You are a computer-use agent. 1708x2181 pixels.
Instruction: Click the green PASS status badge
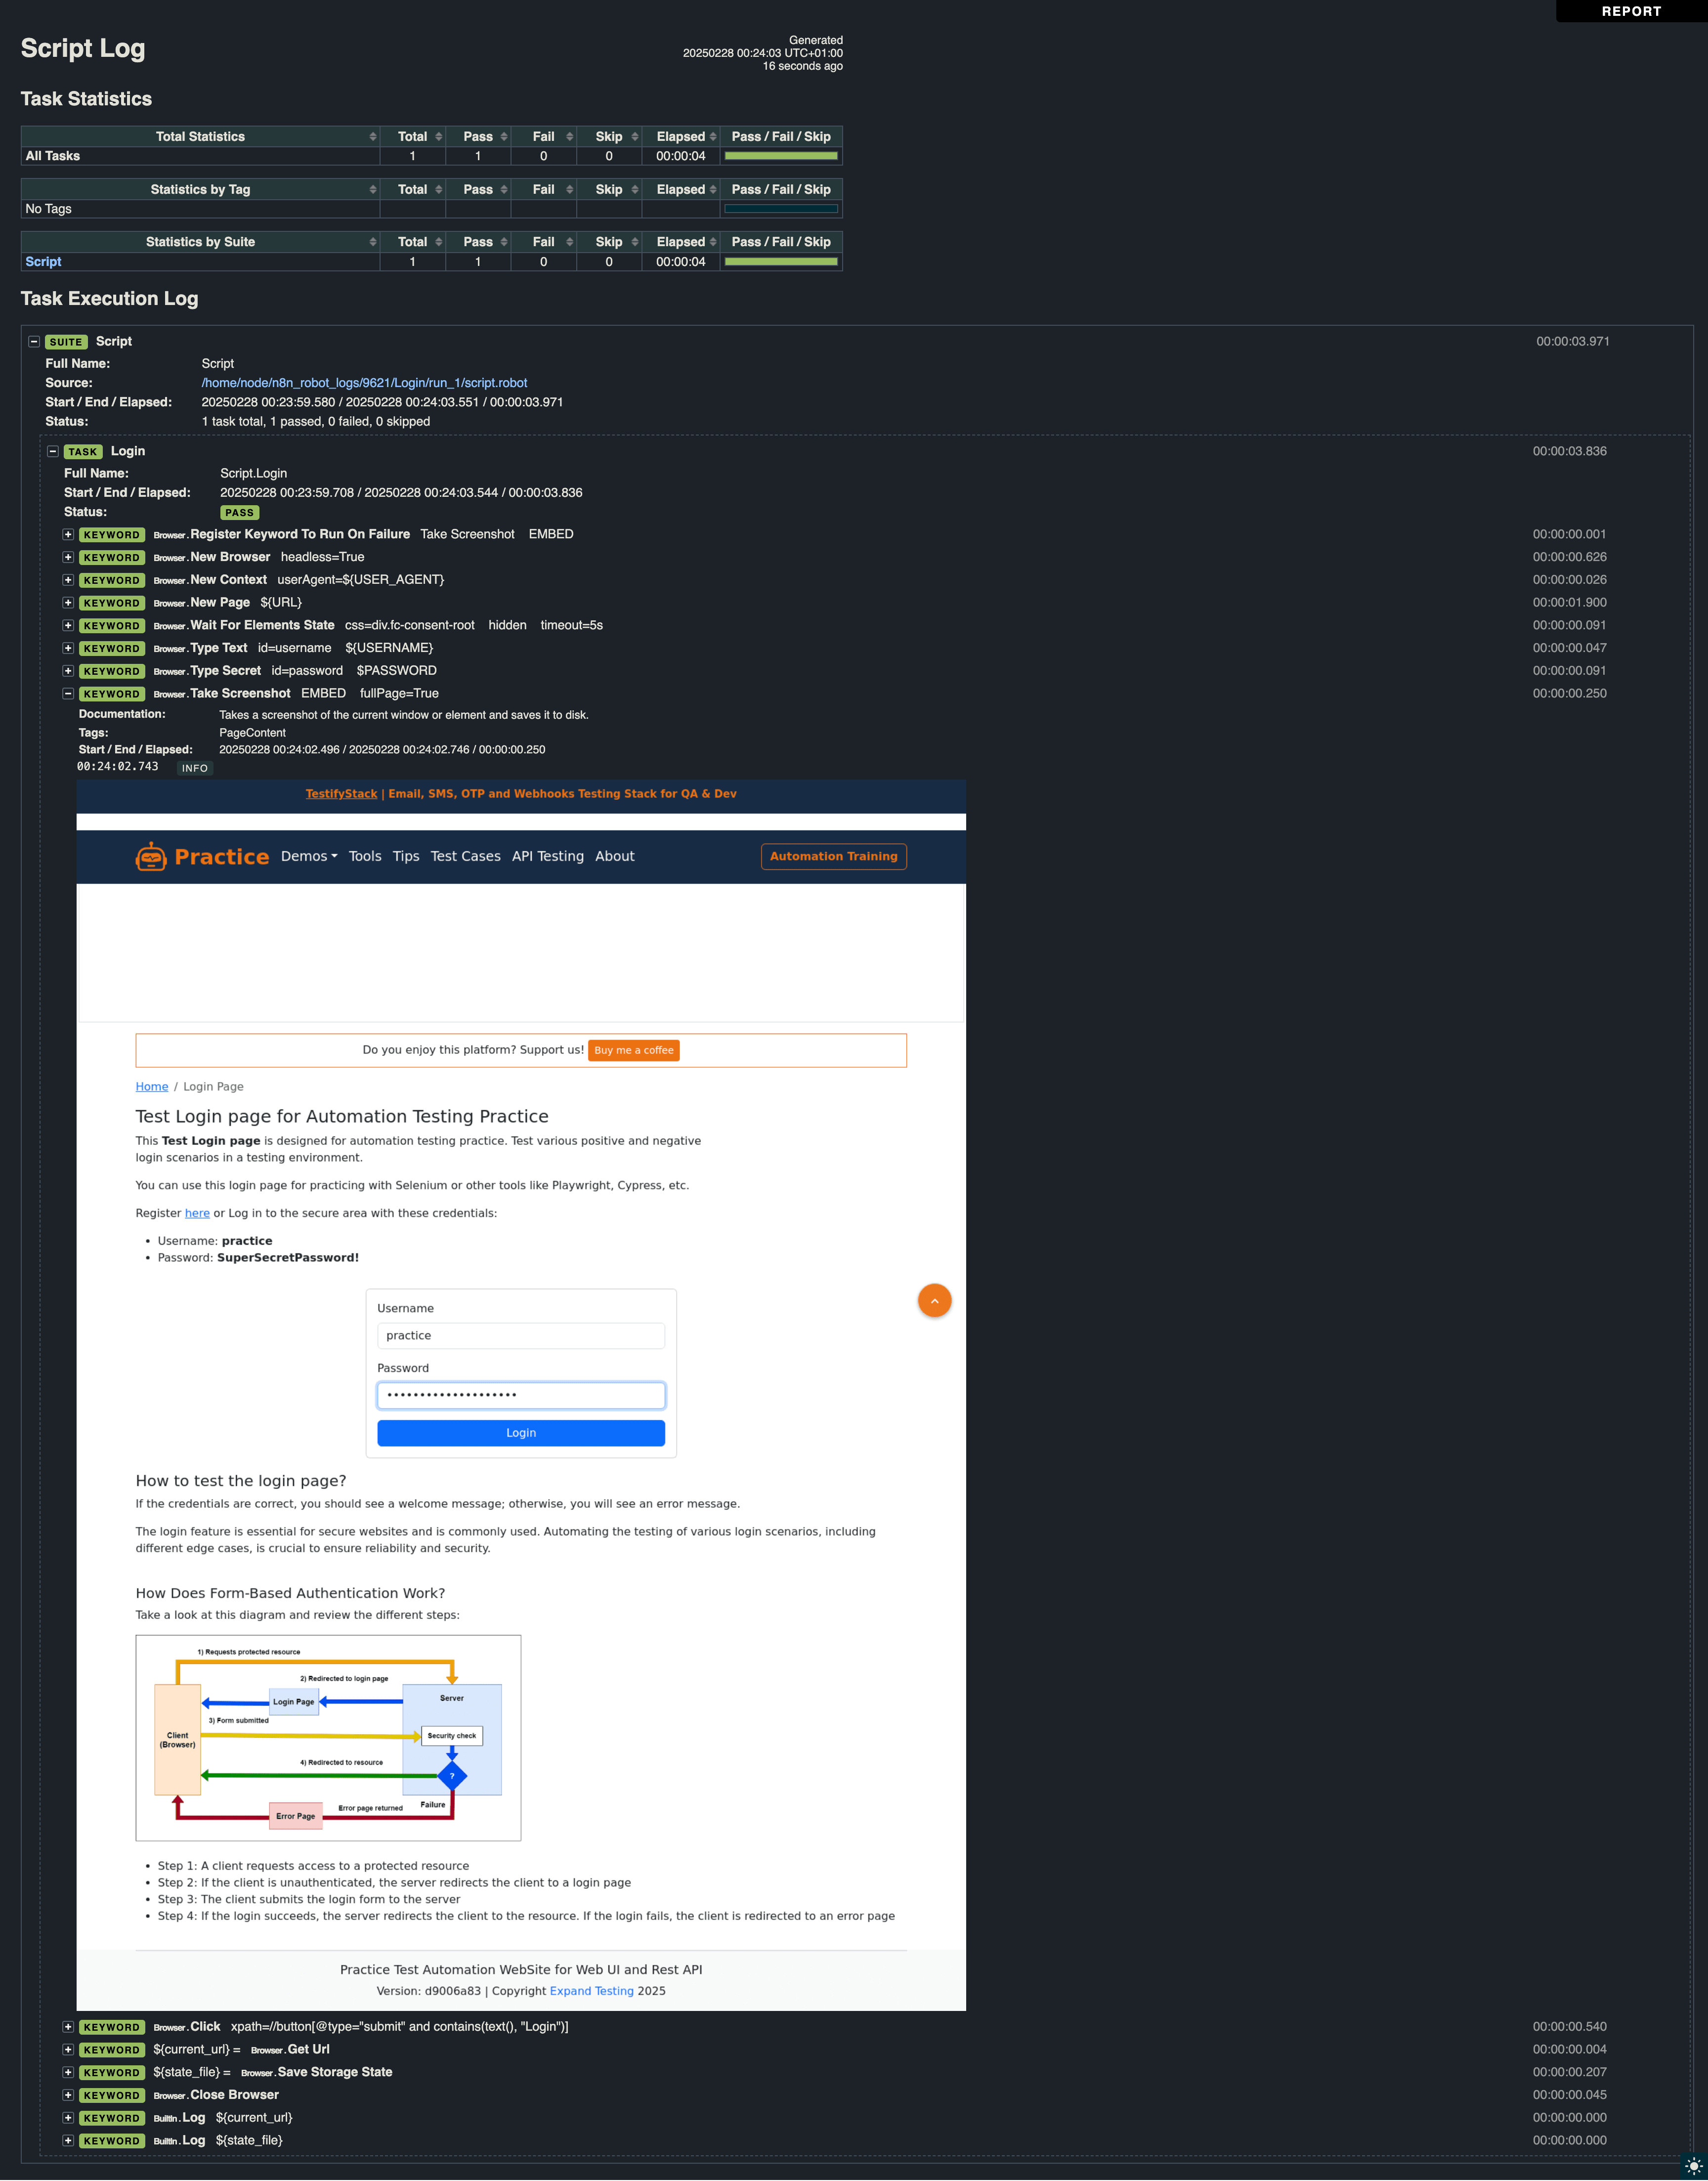tap(239, 512)
